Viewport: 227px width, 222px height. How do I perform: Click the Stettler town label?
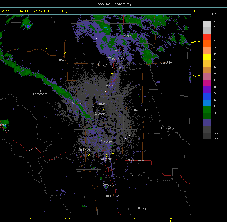[167, 62]
